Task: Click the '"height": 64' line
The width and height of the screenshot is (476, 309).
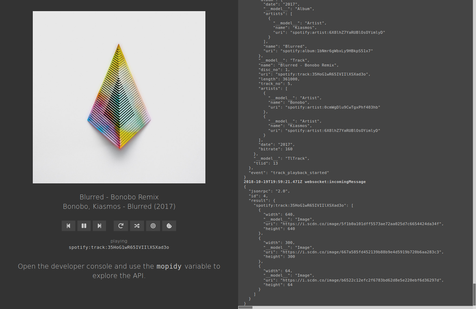Action: pos(278,285)
